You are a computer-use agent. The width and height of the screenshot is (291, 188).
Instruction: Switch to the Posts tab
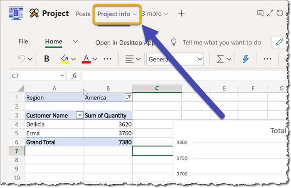pyautogui.click(x=83, y=14)
